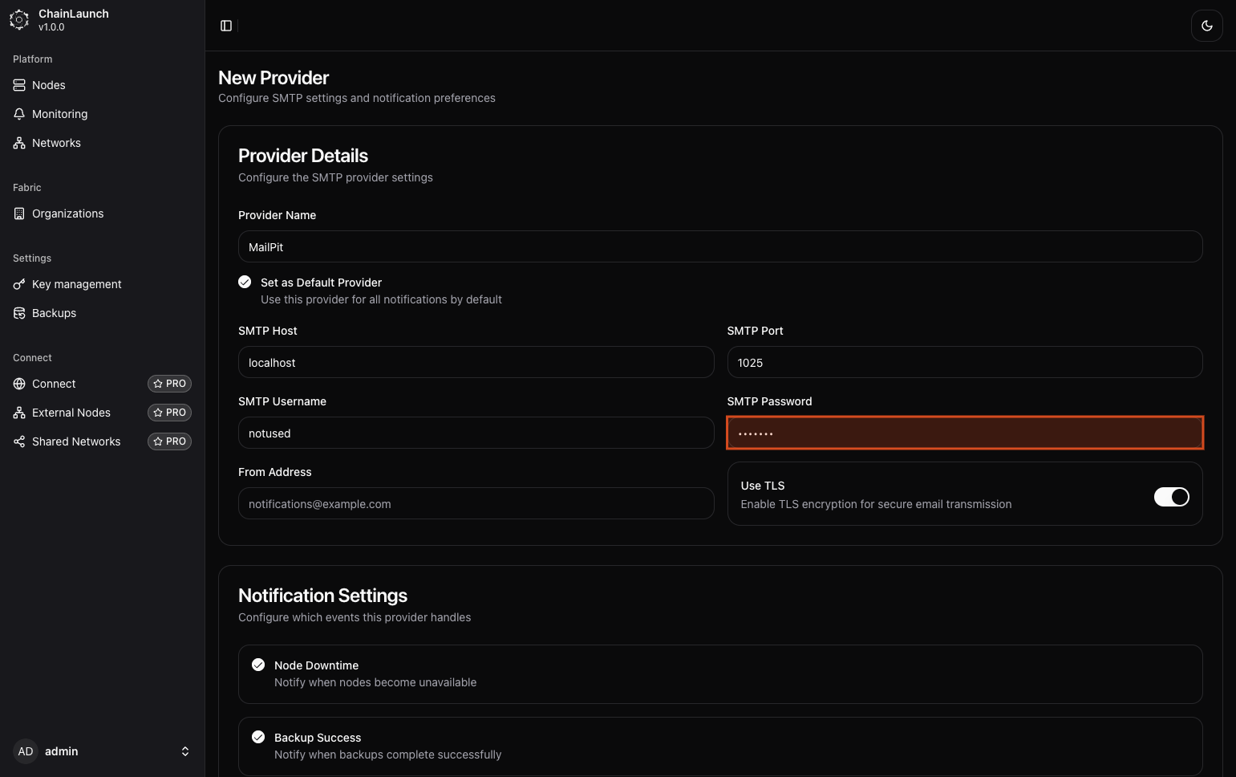Switch theme with the moon icon
Image resolution: width=1236 pixels, height=777 pixels.
1206,26
